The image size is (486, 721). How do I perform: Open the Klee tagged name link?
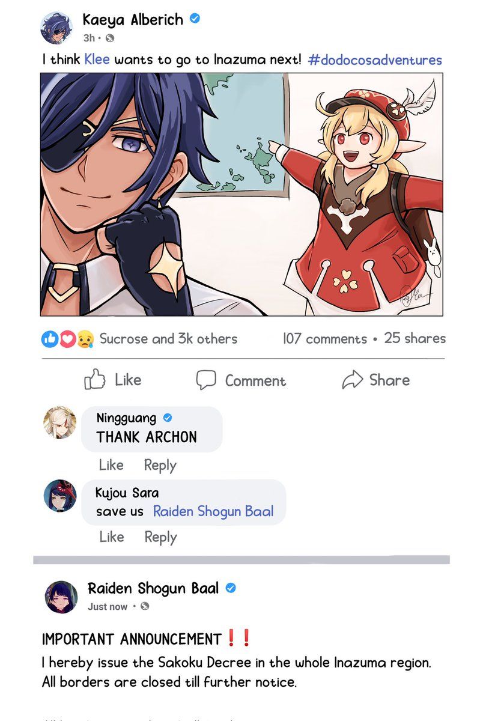97,59
